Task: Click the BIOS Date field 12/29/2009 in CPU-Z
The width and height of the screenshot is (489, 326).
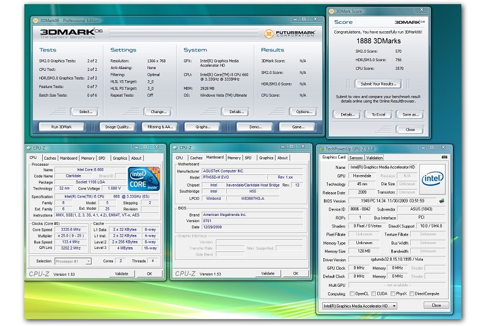Action: [x=252, y=227]
